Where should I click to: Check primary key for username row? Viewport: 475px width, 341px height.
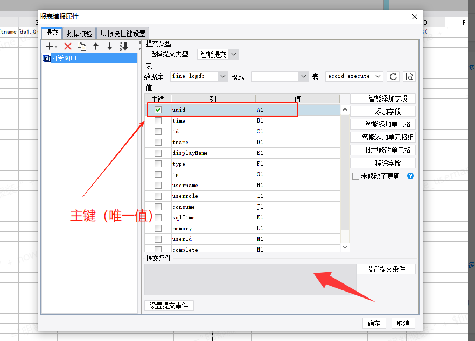tap(158, 185)
